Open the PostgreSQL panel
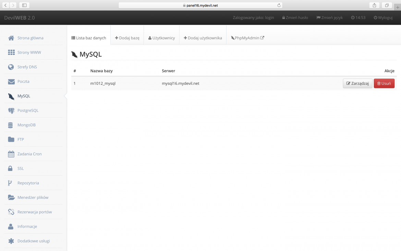Viewport: 401px width, 251px height. (x=28, y=110)
